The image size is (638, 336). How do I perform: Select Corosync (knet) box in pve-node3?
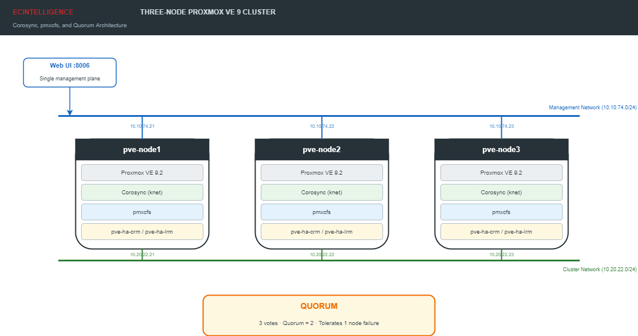click(x=501, y=192)
